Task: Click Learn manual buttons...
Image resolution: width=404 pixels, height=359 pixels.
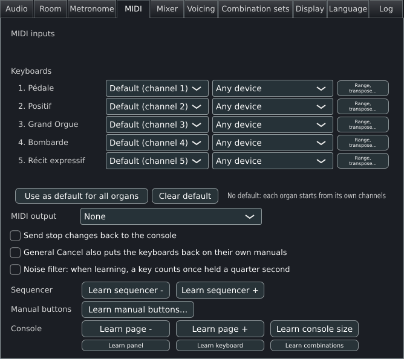Action: click(x=138, y=309)
